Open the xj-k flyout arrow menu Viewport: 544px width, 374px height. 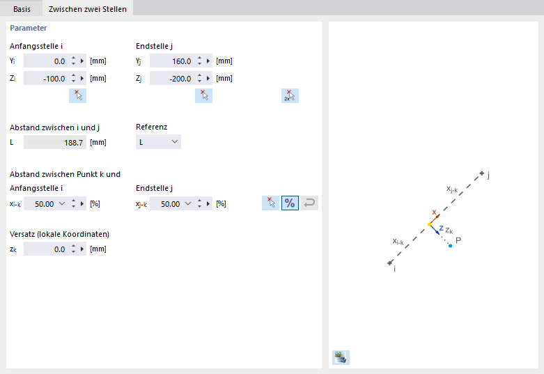[208, 203]
